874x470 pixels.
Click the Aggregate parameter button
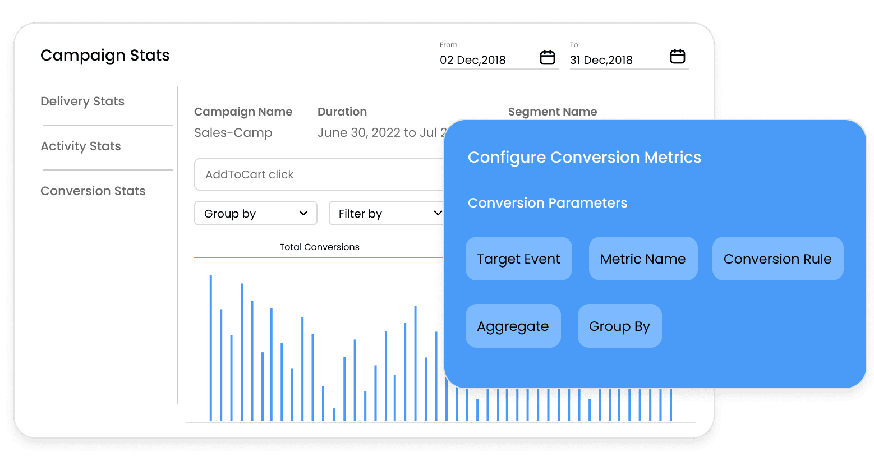tap(513, 326)
